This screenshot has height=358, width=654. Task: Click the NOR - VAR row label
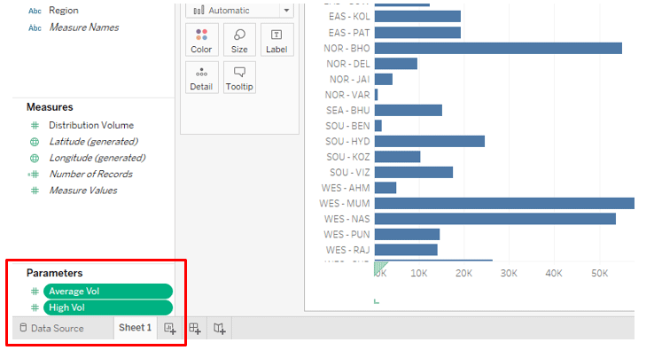(347, 95)
